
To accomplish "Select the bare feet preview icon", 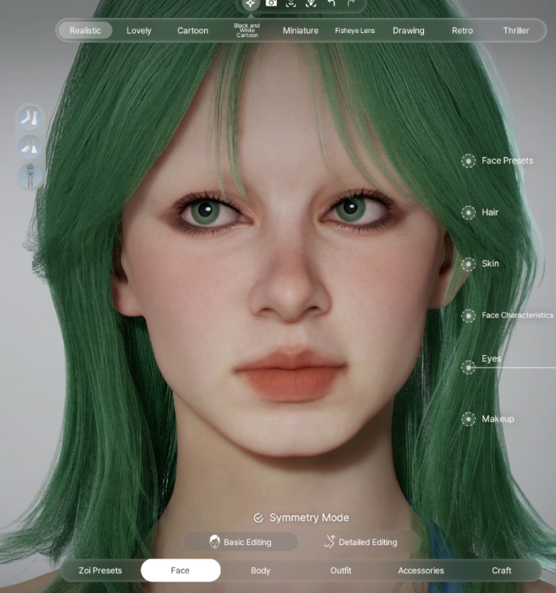I will coord(30,119).
